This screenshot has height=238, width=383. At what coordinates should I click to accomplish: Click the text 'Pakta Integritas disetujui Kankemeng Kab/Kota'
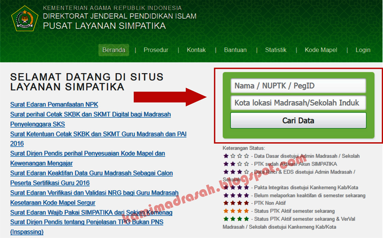306,187
